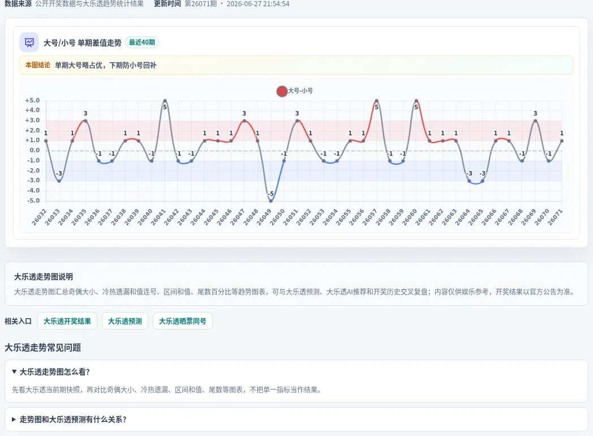Image resolution: width=593 pixels, height=436 pixels.
Task: Click the 数据来源 label at top
Action: pyautogui.click(x=18, y=4)
